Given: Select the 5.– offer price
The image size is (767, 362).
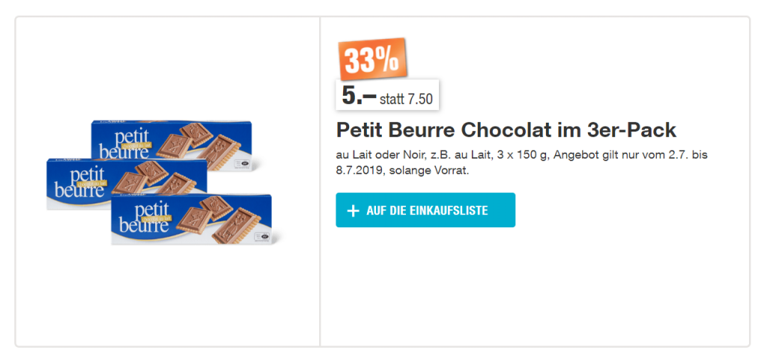Looking at the screenshot, I should coord(358,95).
